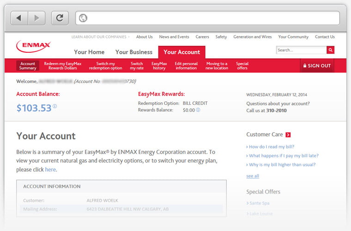
Task: Open the Contact Us link
Action: pyautogui.click(x=325, y=37)
